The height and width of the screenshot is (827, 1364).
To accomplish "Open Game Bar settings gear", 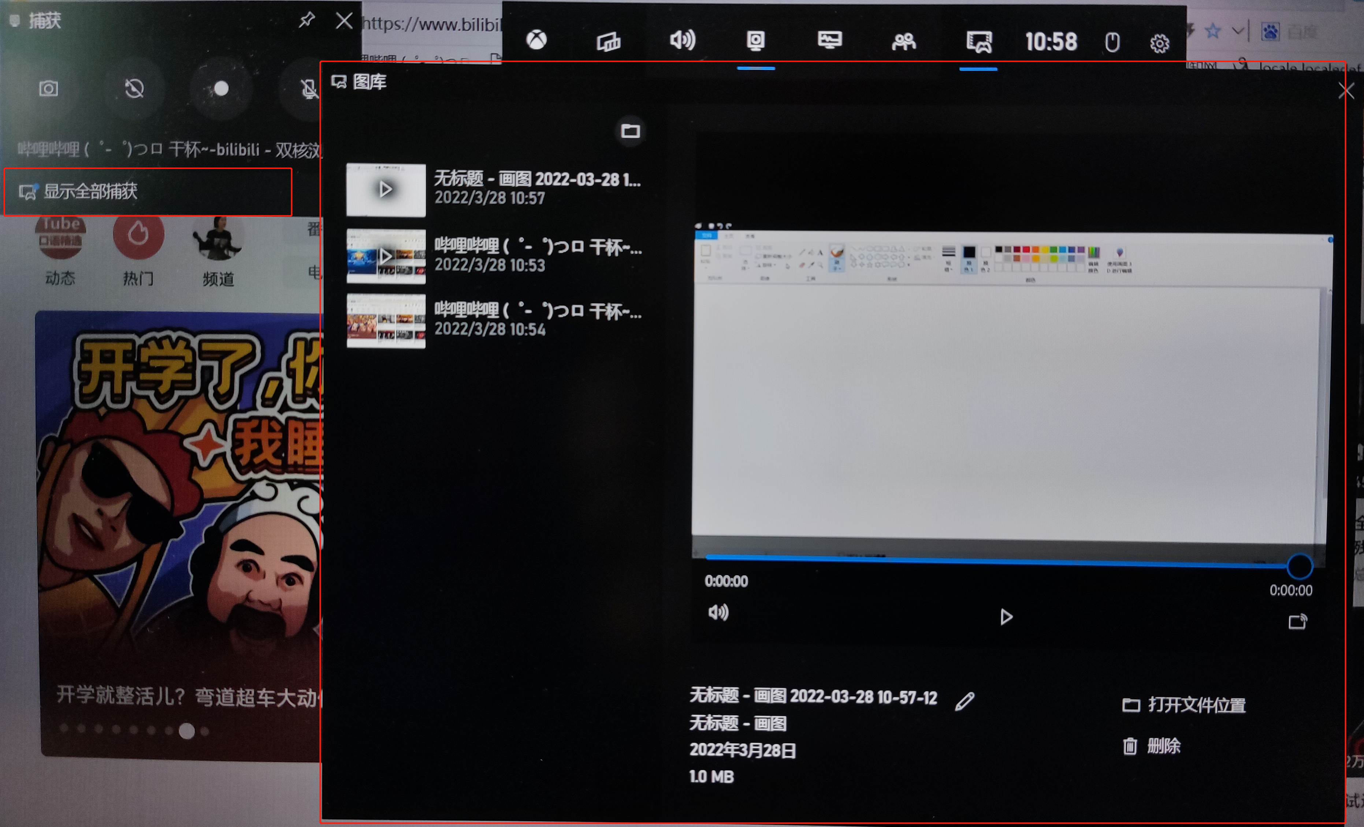I will [x=1159, y=43].
